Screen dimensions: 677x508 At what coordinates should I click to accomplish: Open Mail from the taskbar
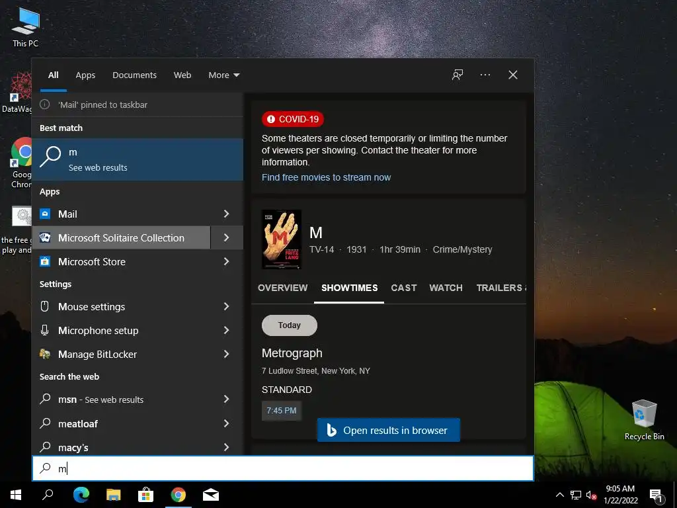[211, 495]
